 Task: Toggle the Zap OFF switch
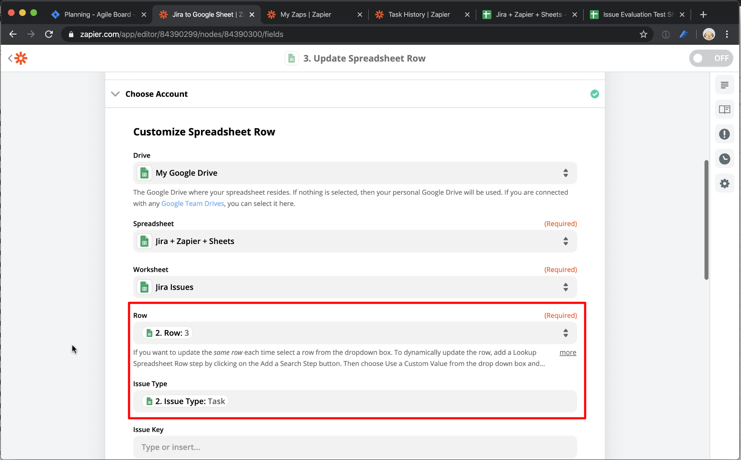[711, 58]
